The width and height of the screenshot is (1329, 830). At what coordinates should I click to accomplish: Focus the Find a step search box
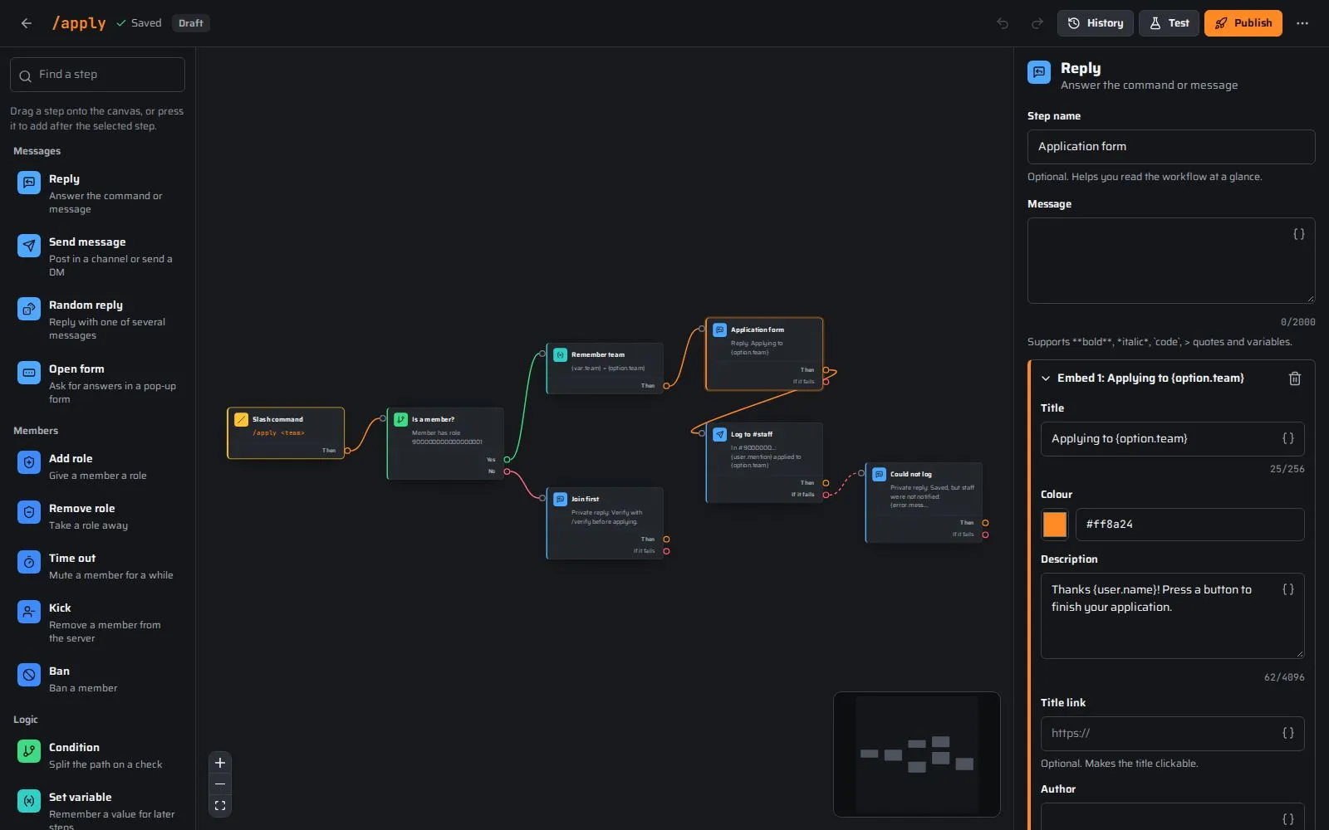coord(97,75)
